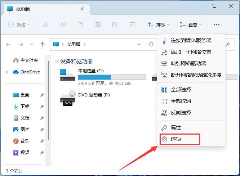Click the three-dot more options button
Screen dimensions: 240x176
[216, 24]
